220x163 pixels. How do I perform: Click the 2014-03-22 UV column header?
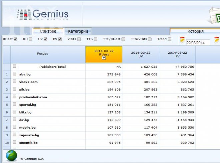[x=140, y=54]
